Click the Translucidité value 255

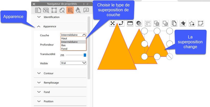pyautogui.click(x=62, y=55)
